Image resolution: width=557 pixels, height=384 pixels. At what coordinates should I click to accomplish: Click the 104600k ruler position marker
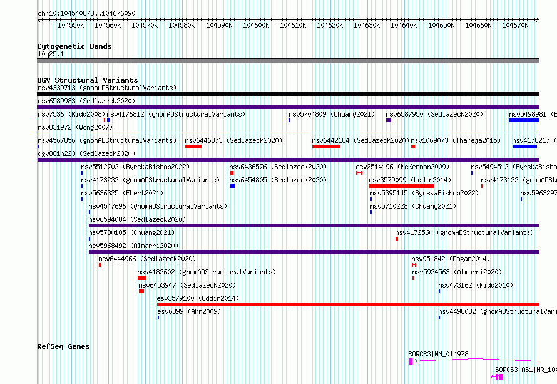pyautogui.click(x=256, y=25)
